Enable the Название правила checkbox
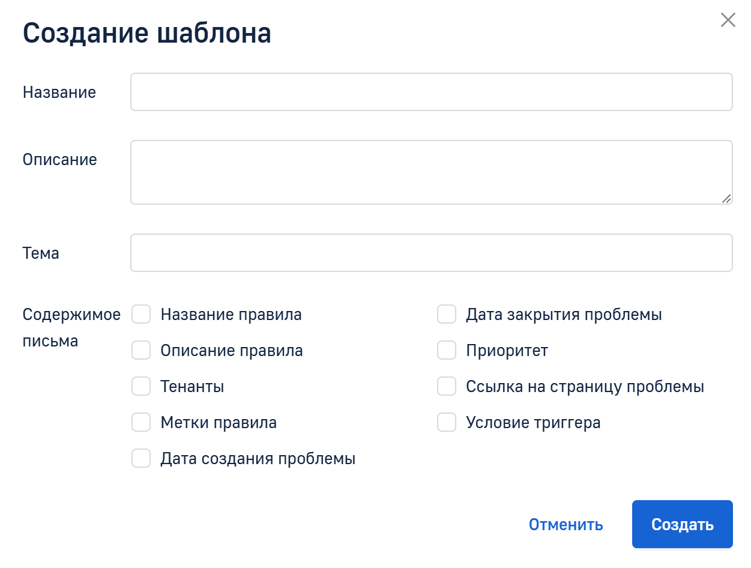751x568 pixels. pos(141,315)
